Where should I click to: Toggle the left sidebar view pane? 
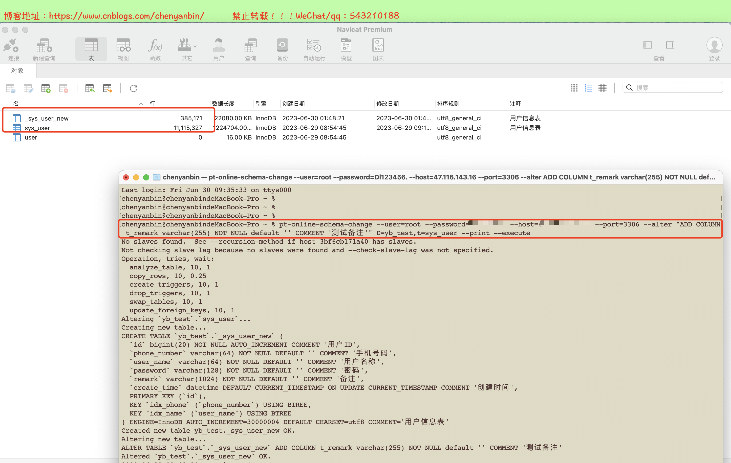coord(648,45)
